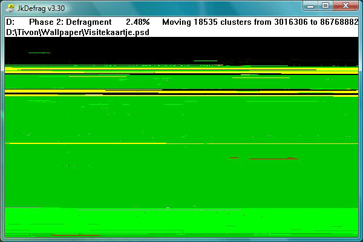This screenshot has width=363, height=242.
Task: Close the JkDefrag v3.30 window
Action: [346, 6]
